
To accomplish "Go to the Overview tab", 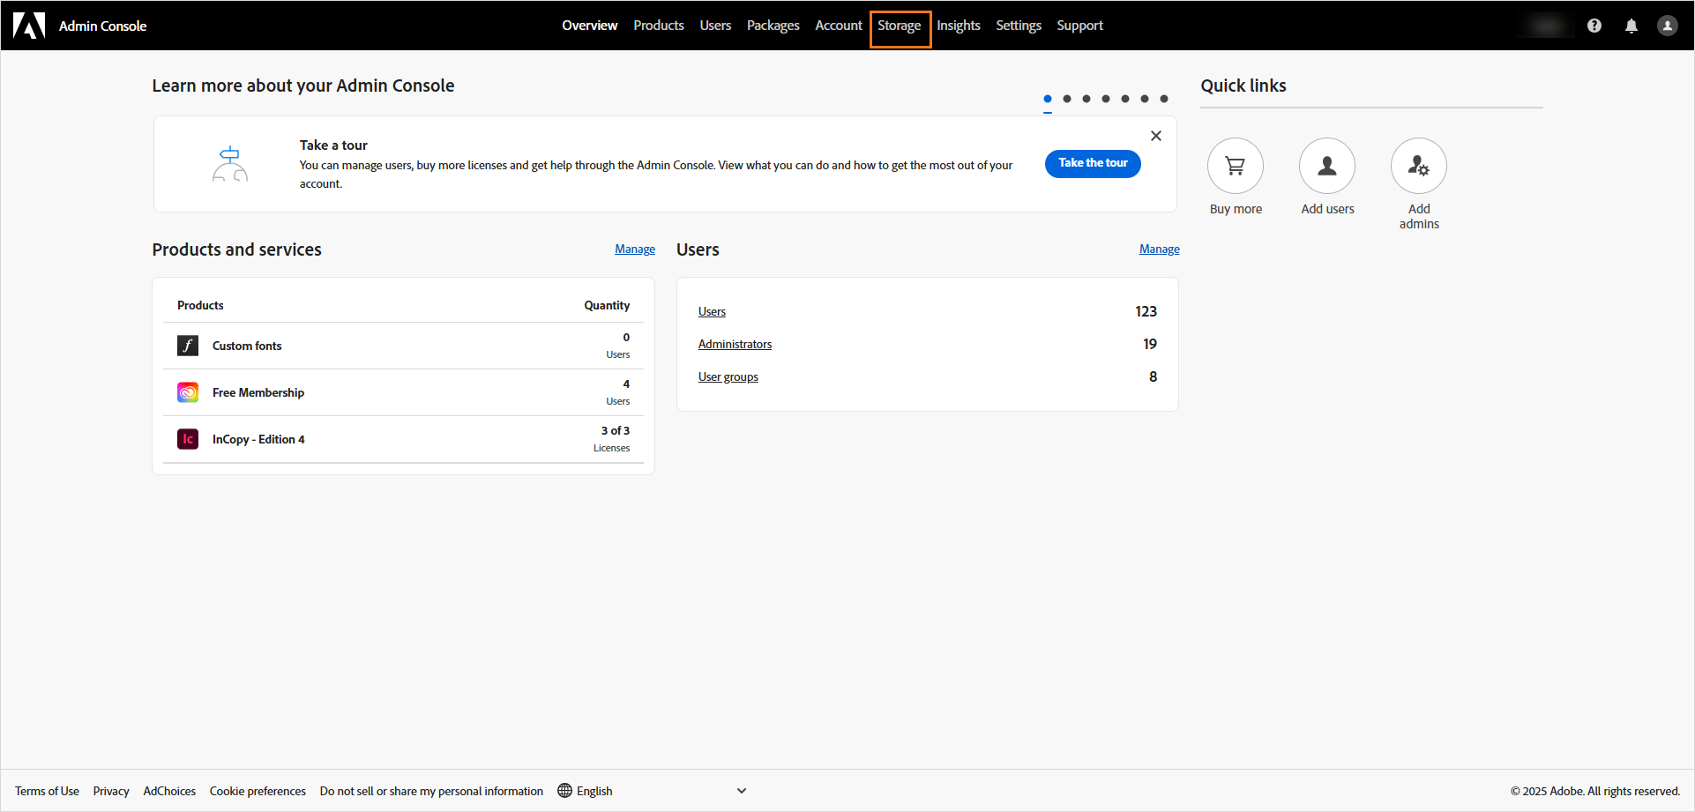I will (590, 26).
